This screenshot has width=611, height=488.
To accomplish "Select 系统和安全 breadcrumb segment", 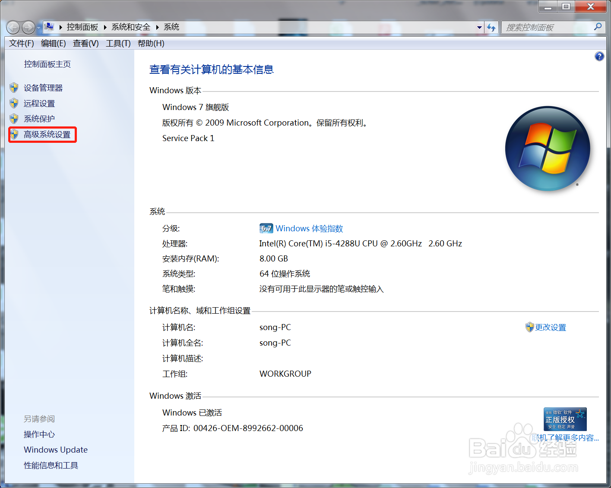I will (x=131, y=27).
